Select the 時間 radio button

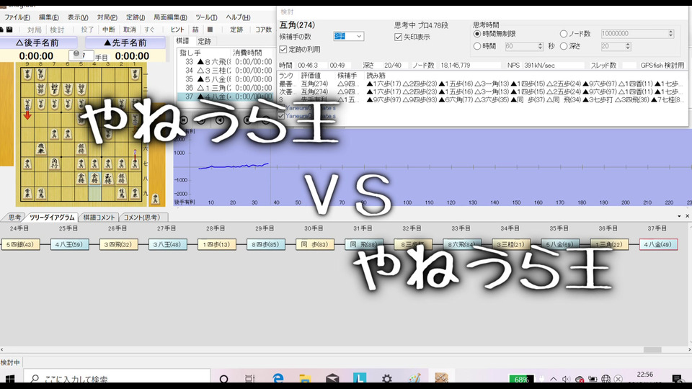(477, 46)
